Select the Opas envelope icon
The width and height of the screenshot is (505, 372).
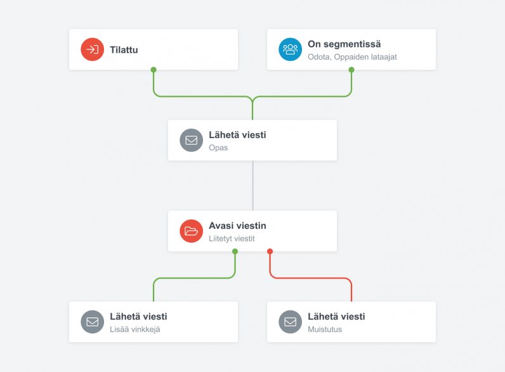(192, 140)
